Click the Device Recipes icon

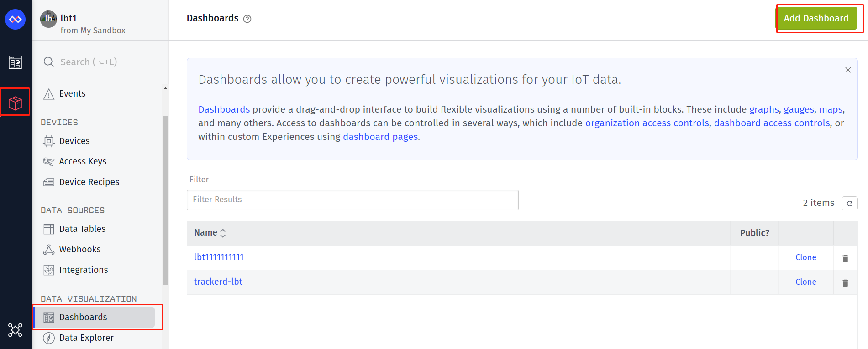click(x=48, y=182)
